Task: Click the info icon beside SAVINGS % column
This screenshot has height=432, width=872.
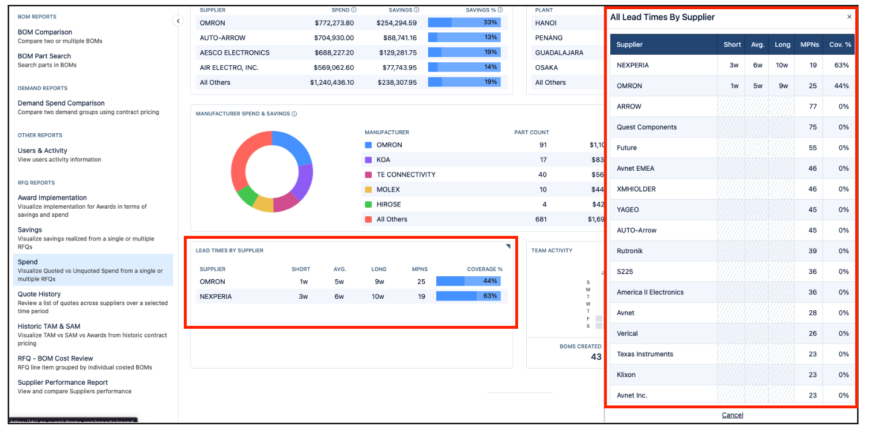Action: point(500,10)
